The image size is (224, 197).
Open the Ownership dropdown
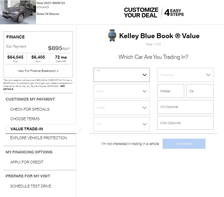185,75
